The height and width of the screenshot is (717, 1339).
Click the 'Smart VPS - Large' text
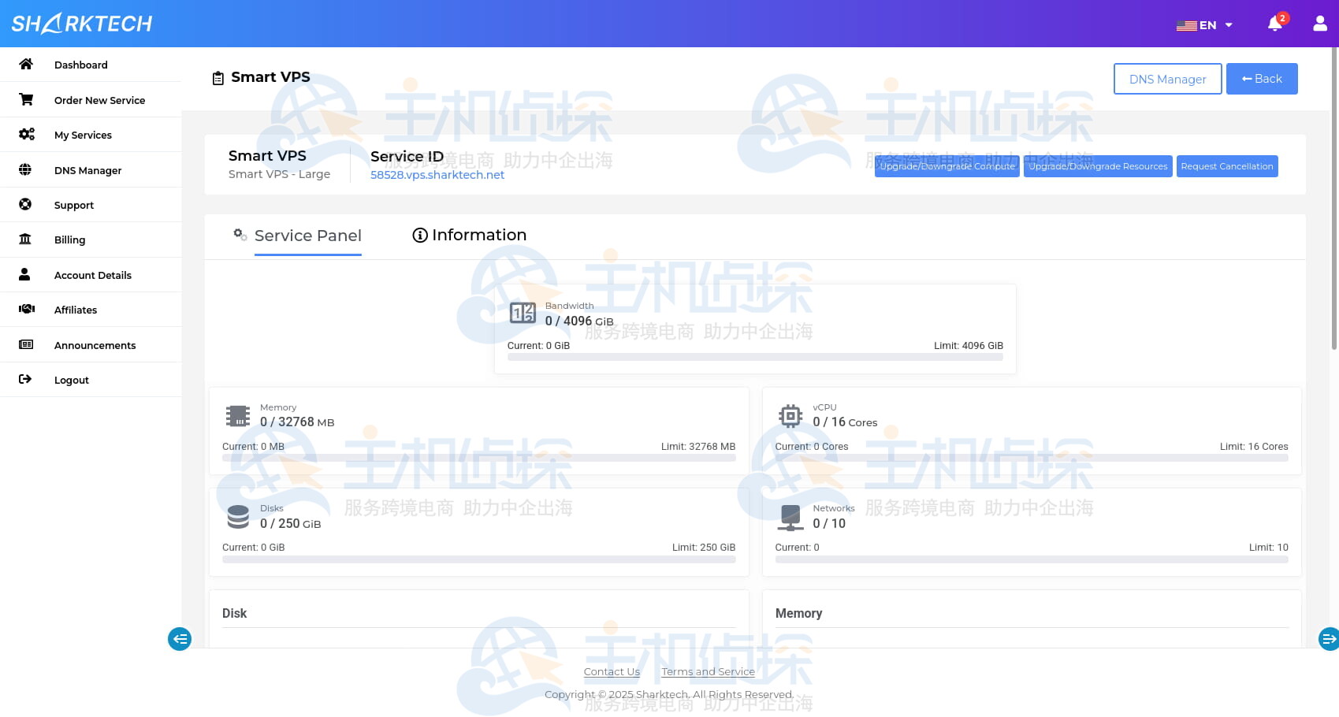279,174
